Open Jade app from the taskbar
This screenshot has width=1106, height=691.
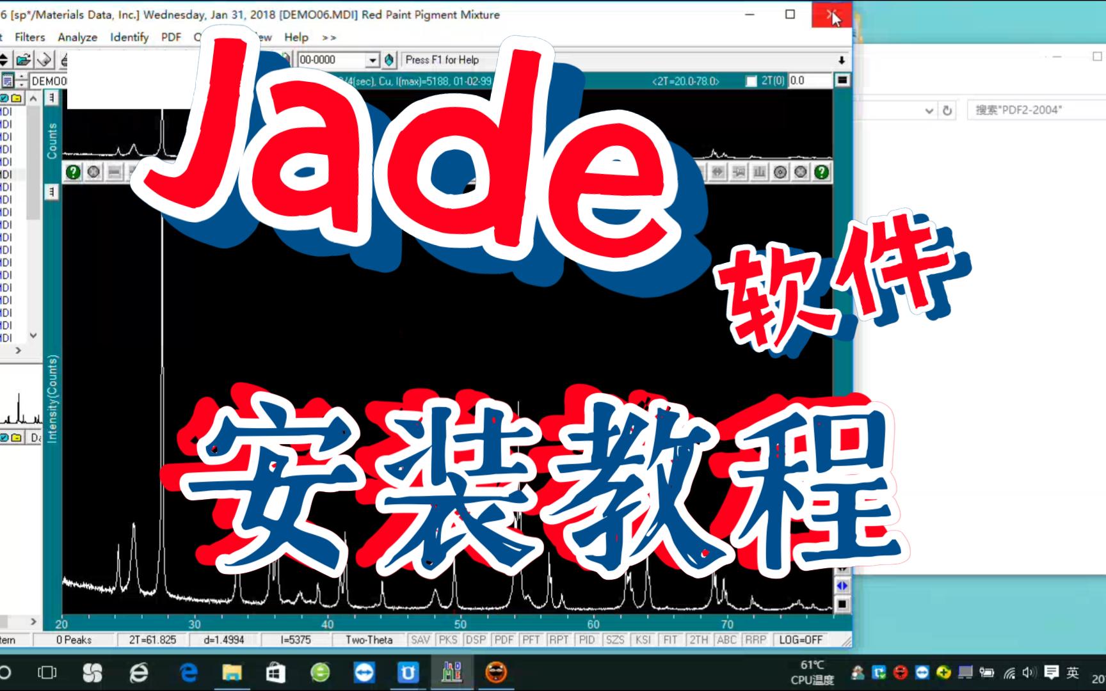click(x=452, y=672)
